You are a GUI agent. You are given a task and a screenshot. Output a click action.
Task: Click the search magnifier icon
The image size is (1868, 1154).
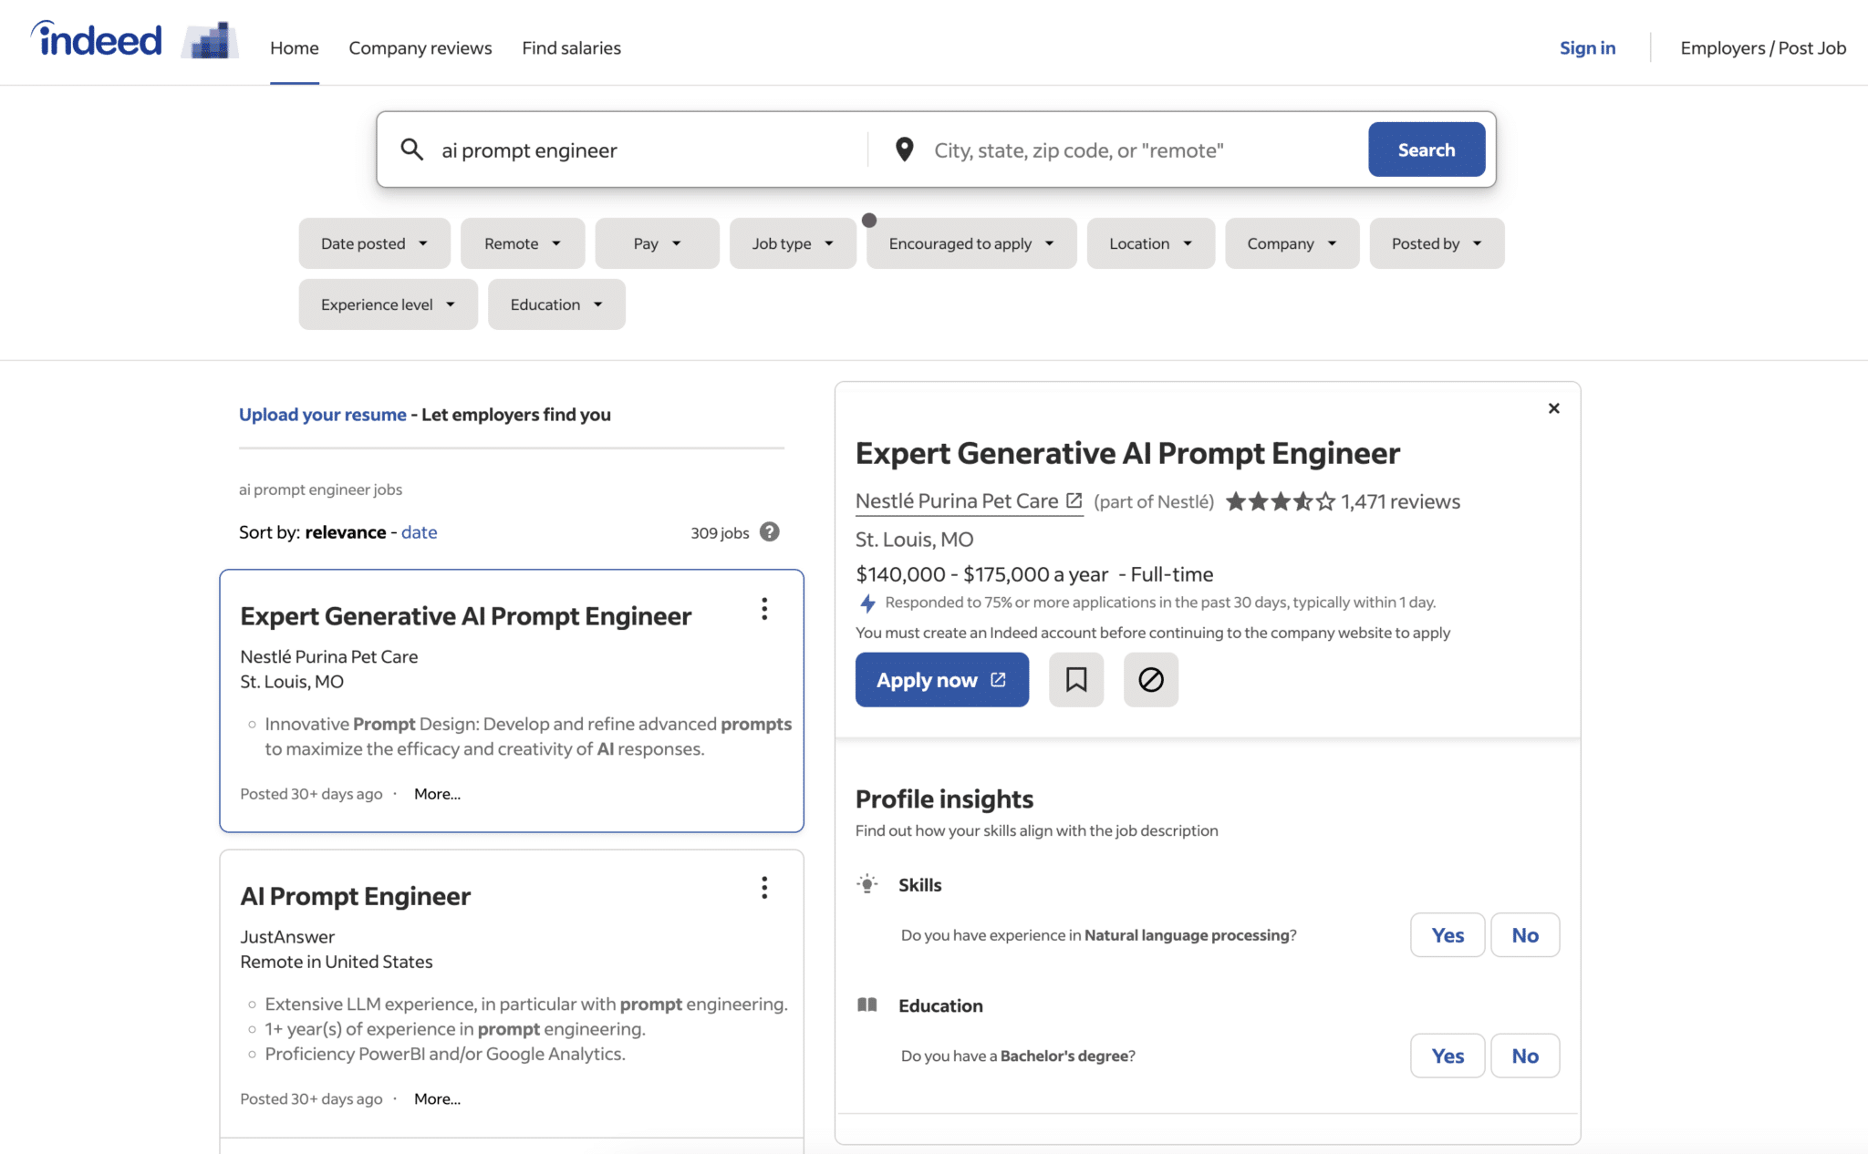[x=412, y=149]
